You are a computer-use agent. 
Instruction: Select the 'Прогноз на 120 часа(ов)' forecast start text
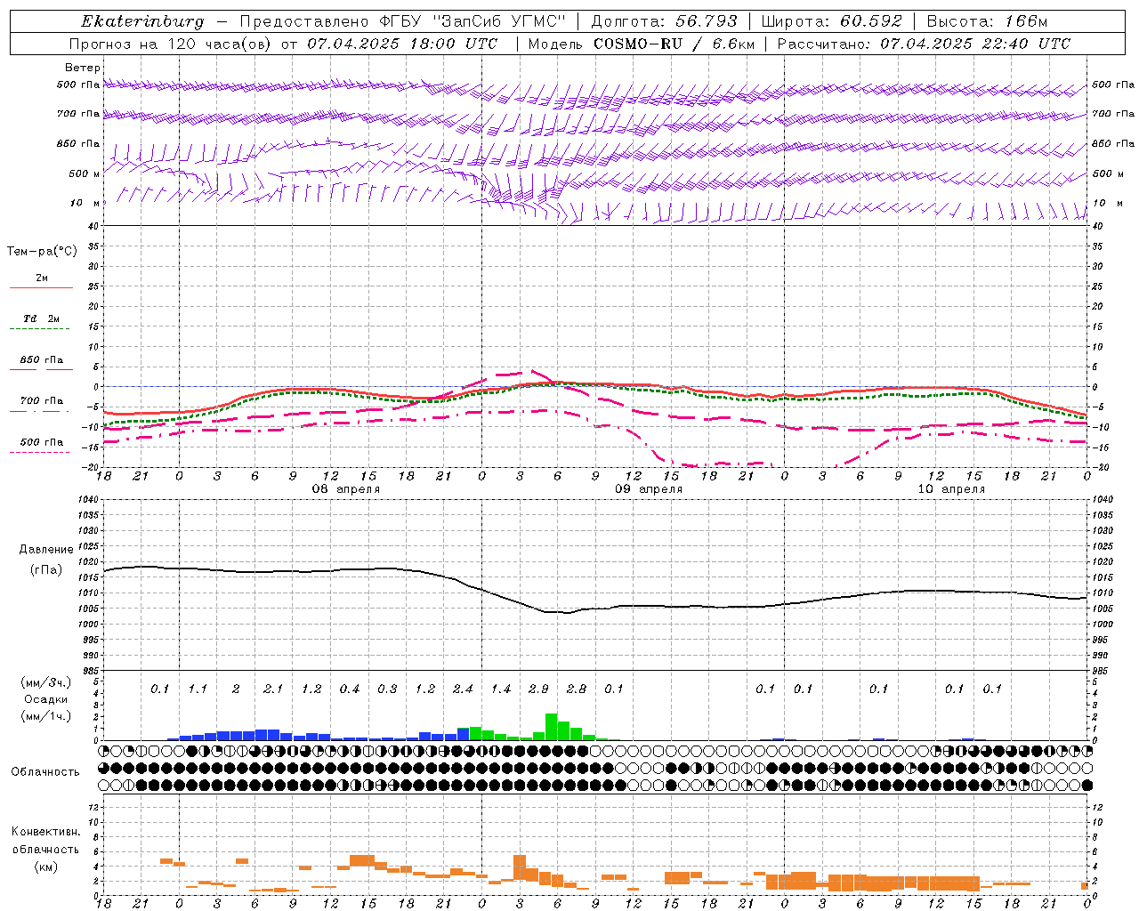click(x=172, y=44)
